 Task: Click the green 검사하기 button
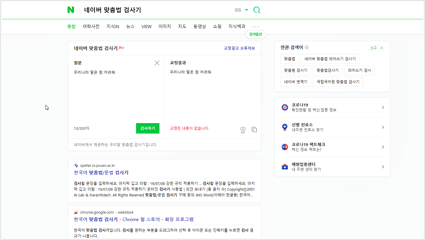[148, 128]
